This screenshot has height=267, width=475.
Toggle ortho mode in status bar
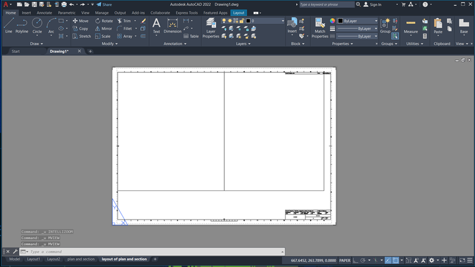click(355, 260)
